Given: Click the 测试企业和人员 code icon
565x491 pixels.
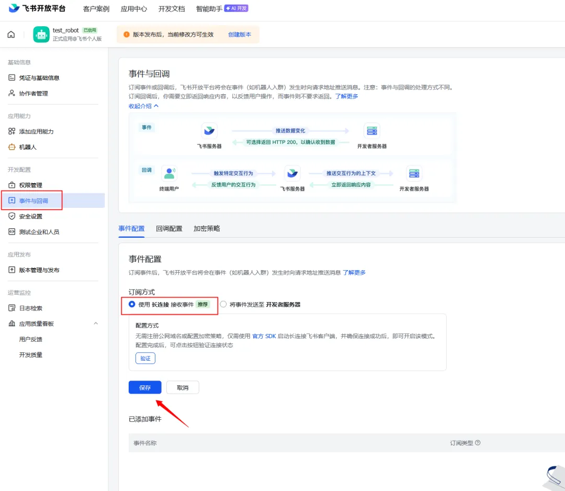Looking at the screenshot, I should [x=12, y=231].
